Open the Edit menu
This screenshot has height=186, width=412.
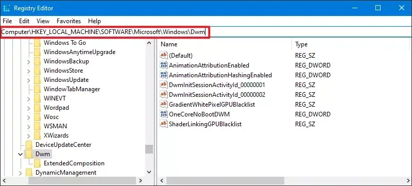click(24, 21)
